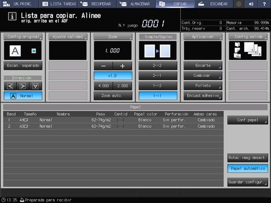Open the RECUPERAR tab

[x=97, y=4]
